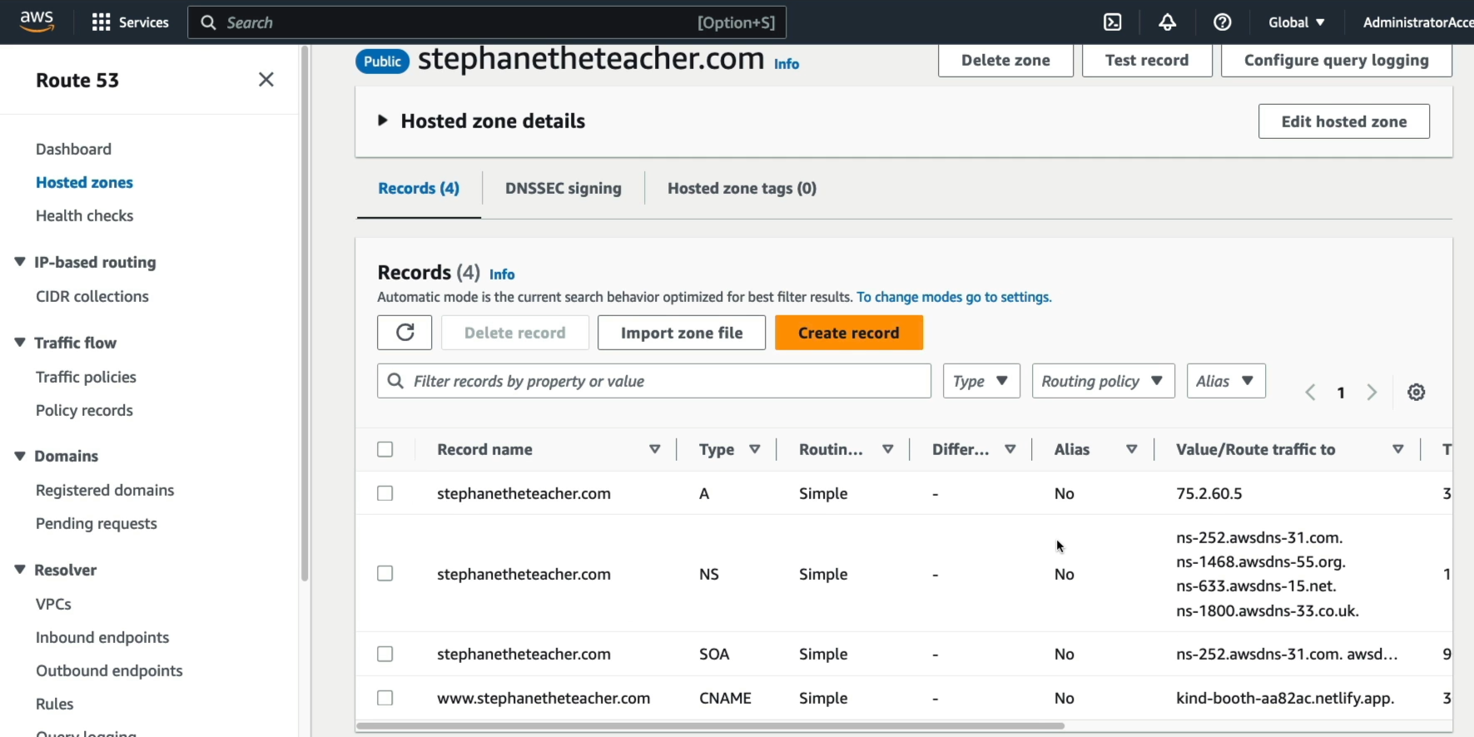Collapse the Resolver section
The image size is (1474, 737).
[20, 570]
